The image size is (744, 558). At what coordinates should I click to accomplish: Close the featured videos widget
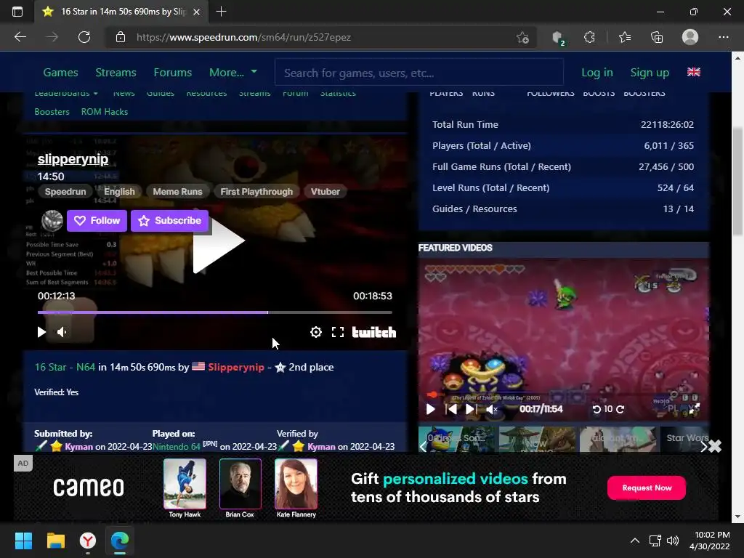tap(715, 446)
